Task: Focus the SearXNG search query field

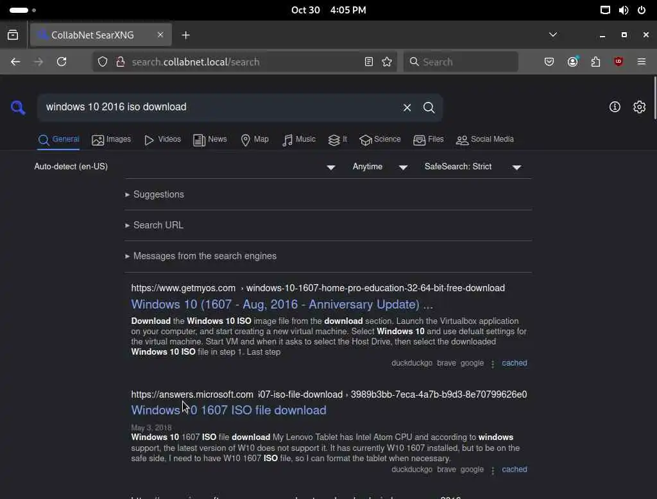Action: tap(220, 107)
